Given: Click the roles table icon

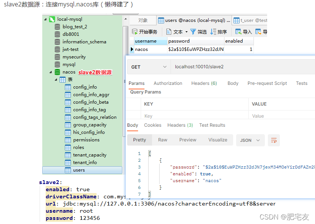Looking at the screenshot, I should pos(68,148).
